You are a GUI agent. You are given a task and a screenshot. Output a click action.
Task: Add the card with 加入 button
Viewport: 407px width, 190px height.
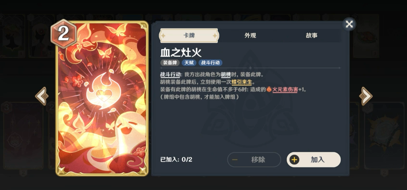click(314, 160)
